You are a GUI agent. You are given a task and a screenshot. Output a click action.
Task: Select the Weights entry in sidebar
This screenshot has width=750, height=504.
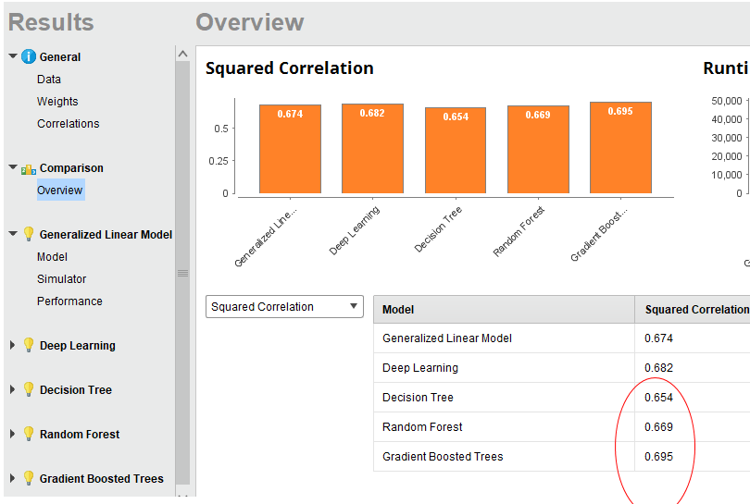(57, 102)
